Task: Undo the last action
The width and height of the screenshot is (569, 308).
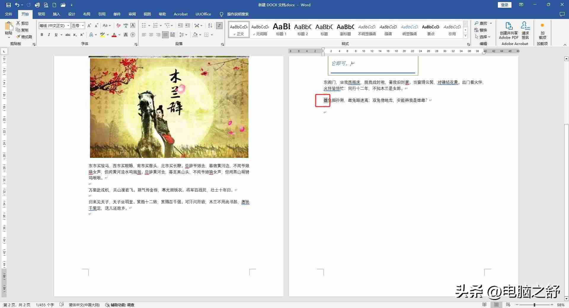Action: click(x=17, y=5)
